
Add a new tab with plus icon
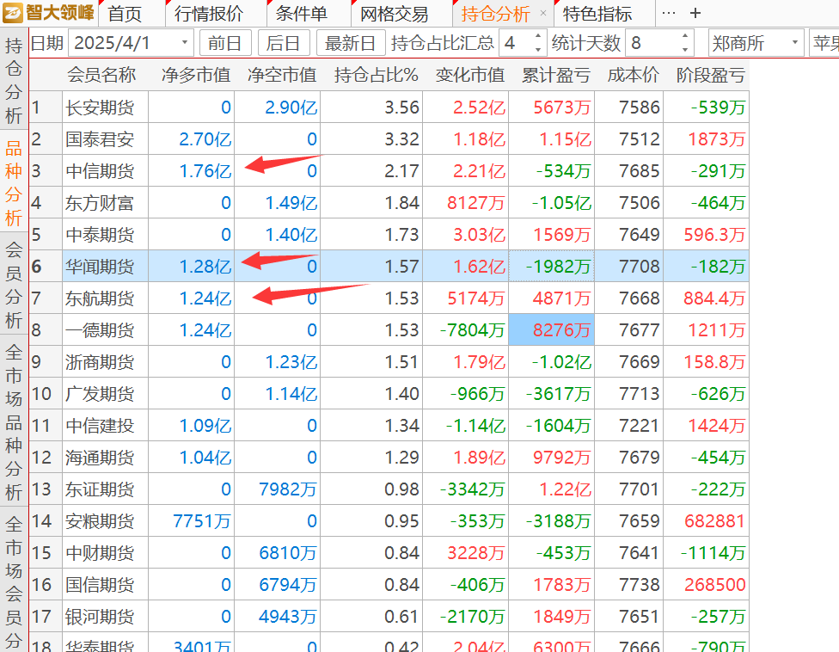pyautogui.click(x=695, y=14)
